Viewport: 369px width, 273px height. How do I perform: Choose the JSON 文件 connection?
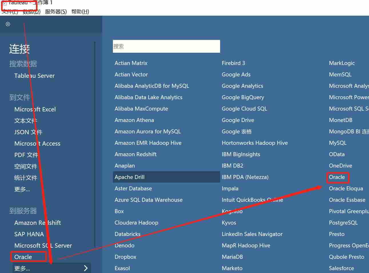[28, 132]
